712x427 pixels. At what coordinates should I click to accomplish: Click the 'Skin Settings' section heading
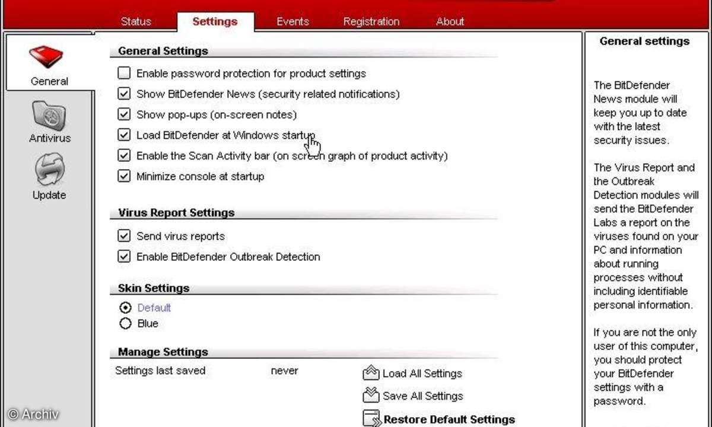coord(154,288)
